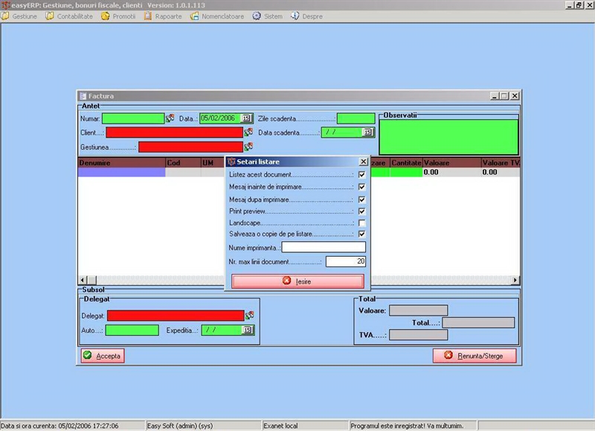Image resolution: width=595 pixels, height=431 pixels.
Task: Click the Renunta/Sterge button
Action: tap(475, 356)
